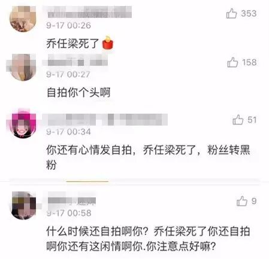Like the comment with 353 likes
This screenshot has height=259, width=269.
click(231, 13)
